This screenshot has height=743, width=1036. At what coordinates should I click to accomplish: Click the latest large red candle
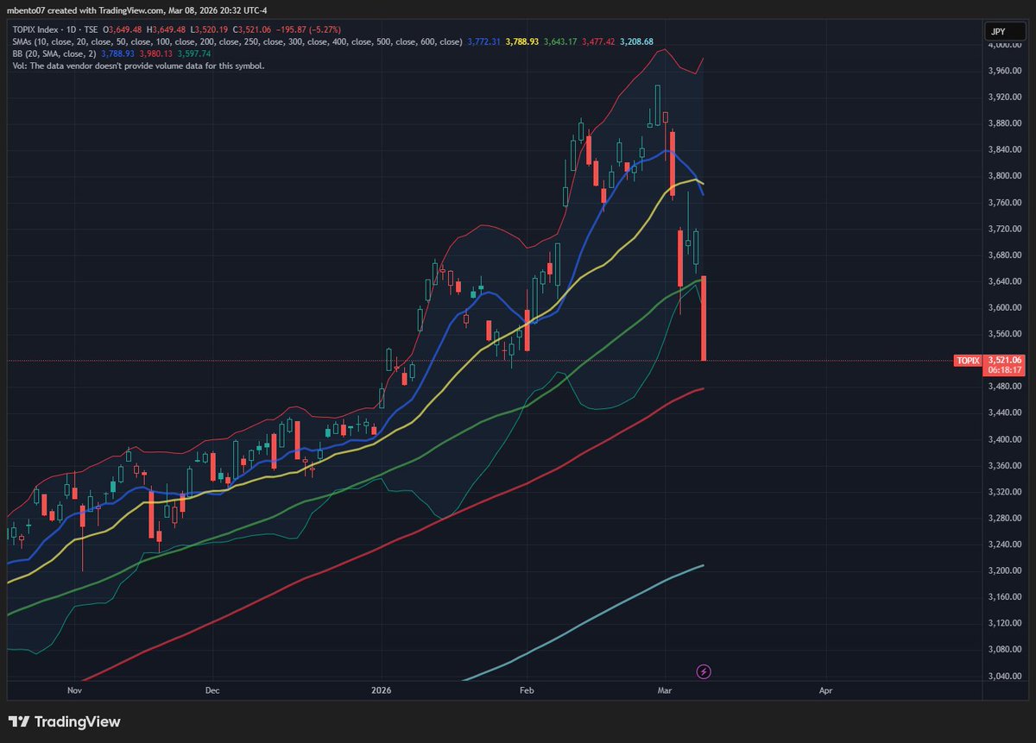pyautogui.click(x=704, y=318)
